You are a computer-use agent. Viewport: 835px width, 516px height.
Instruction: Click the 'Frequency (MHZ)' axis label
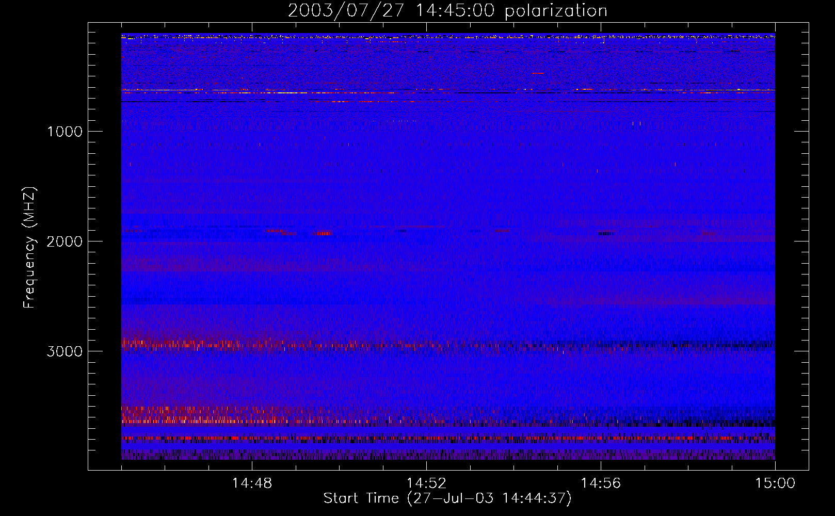(x=29, y=248)
